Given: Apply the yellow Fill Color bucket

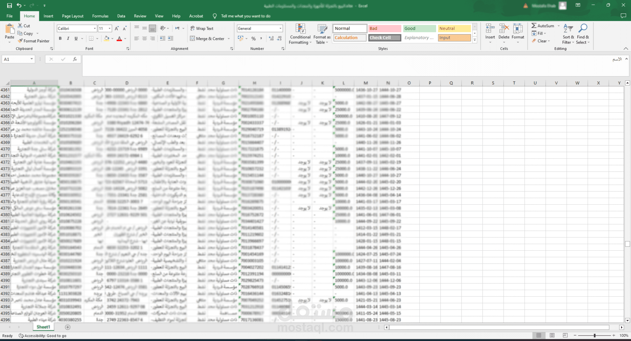Looking at the screenshot, I should pos(106,38).
